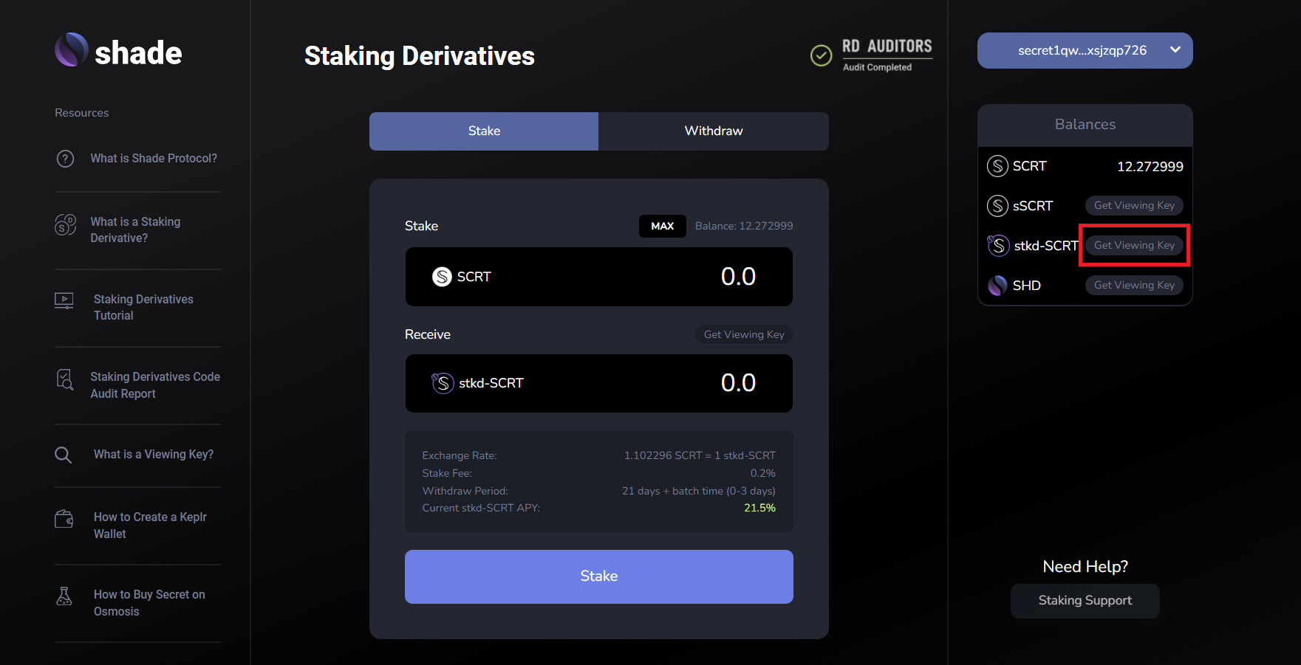The width and height of the screenshot is (1301, 665).
Task: Click the Balance: 12.272999 text
Action: pyautogui.click(x=744, y=226)
